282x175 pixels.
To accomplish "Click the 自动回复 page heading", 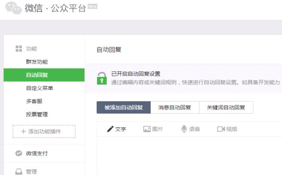I will [x=109, y=50].
